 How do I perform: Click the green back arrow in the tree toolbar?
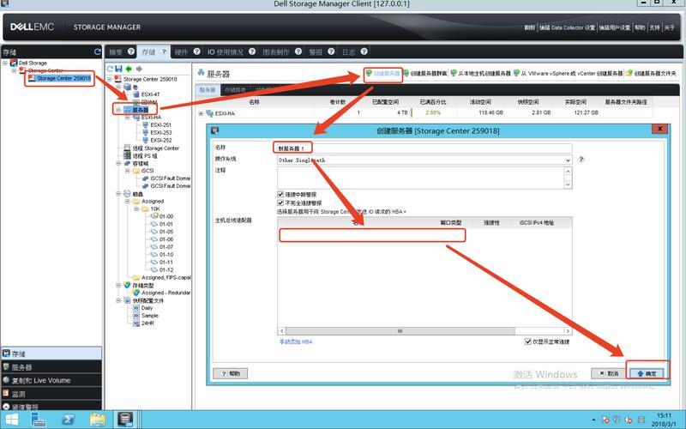tap(129, 69)
